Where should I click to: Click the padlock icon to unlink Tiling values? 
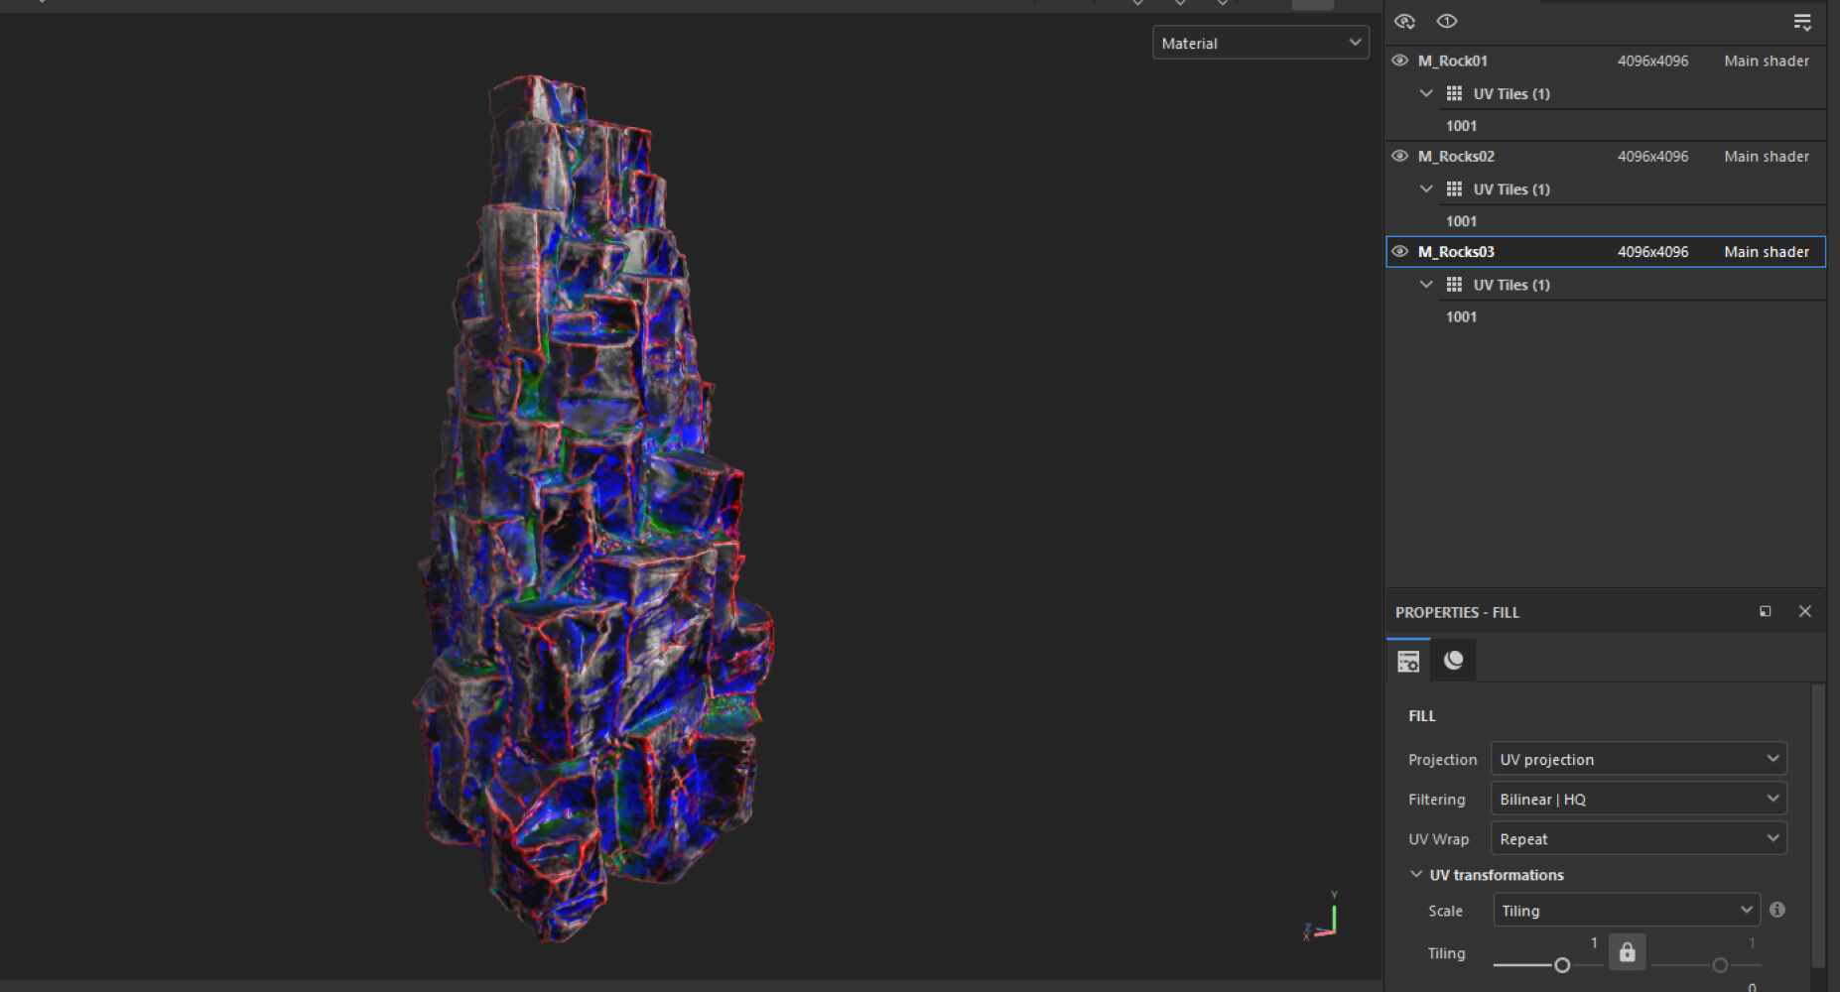click(1627, 952)
